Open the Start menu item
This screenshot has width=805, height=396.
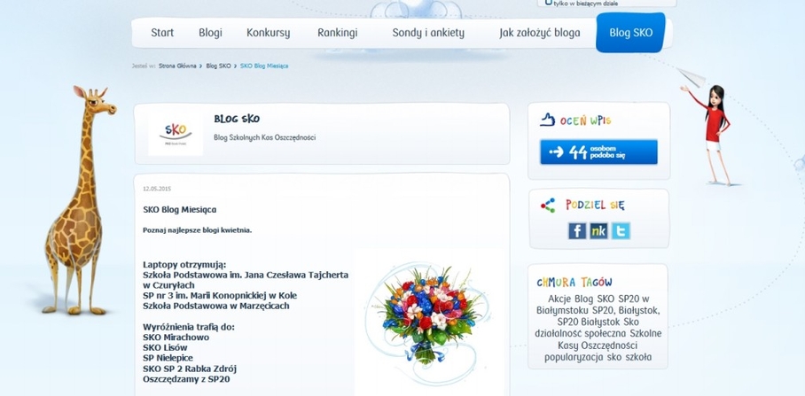[162, 33]
